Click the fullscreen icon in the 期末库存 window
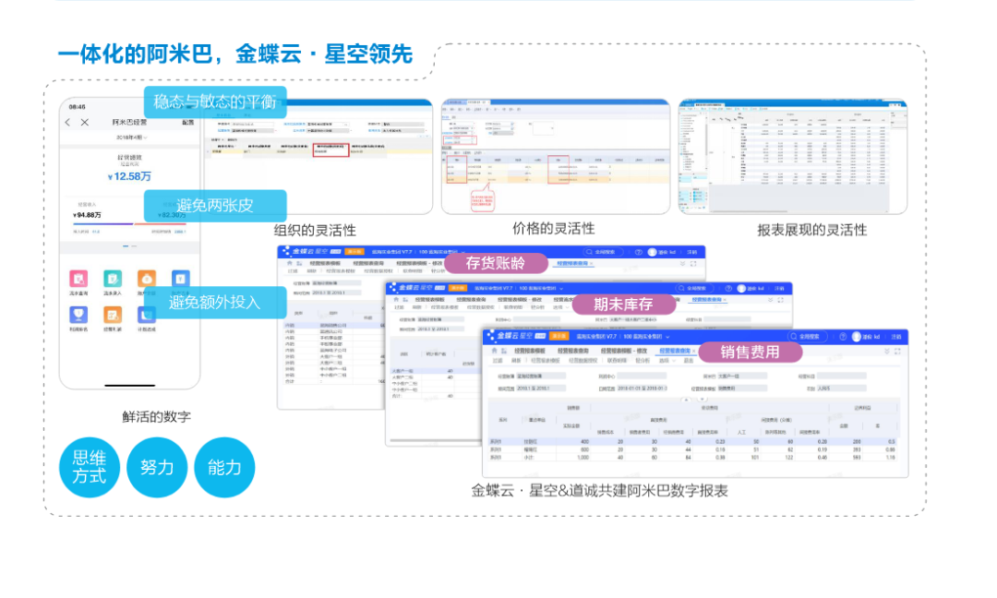 coord(781,300)
